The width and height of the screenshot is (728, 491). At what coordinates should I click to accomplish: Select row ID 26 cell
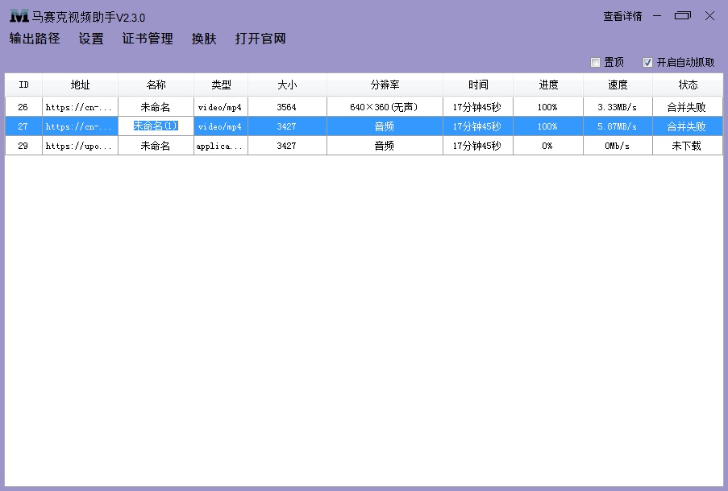click(23, 107)
